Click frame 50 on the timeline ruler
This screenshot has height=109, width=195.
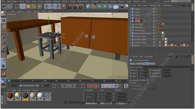(68, 81)
